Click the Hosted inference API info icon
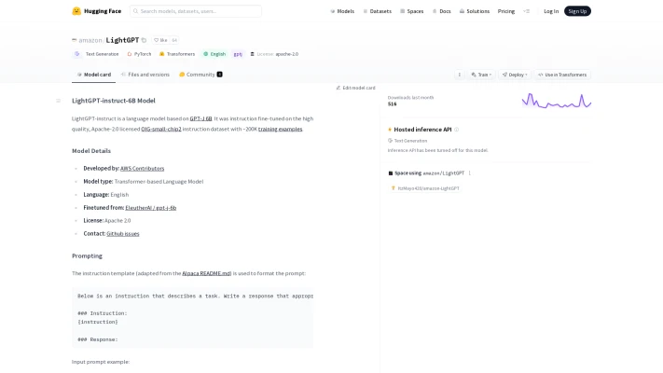Screen dimensions: 663x373 [x=456, y=130]
